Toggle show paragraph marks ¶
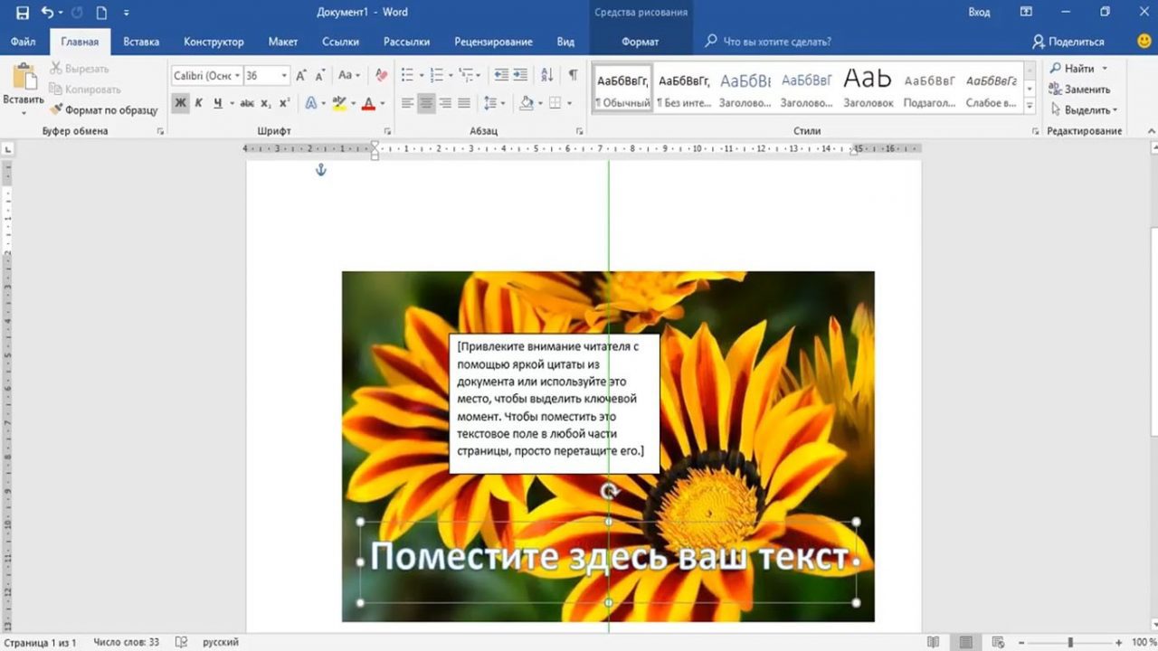The height and width of the screenshot is (651, 1158). tap(572, 76)
